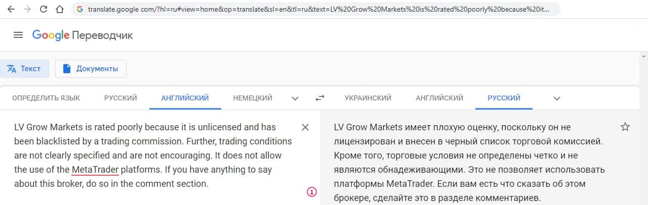
Task: Set target language to English
Action: (x=439, y=98)
